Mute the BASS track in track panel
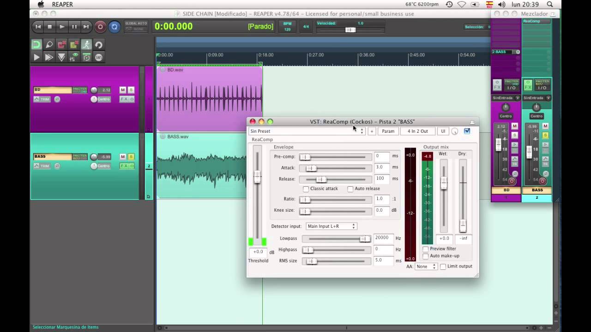The width and height of the screenshot is (591, 332). tap(123, 157)
